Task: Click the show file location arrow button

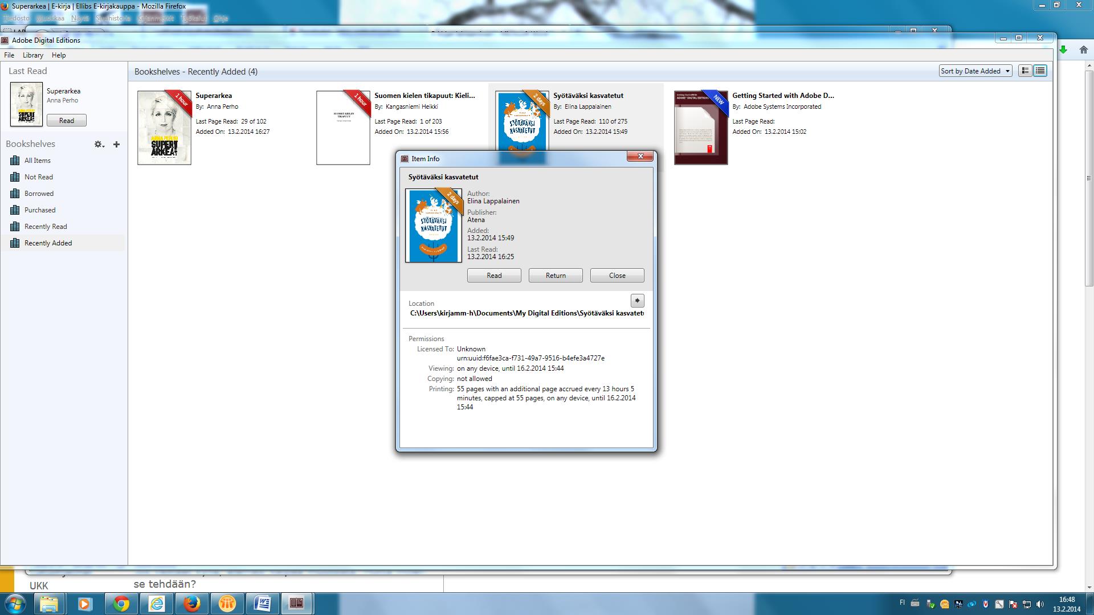Action: (x=637, y=301)
